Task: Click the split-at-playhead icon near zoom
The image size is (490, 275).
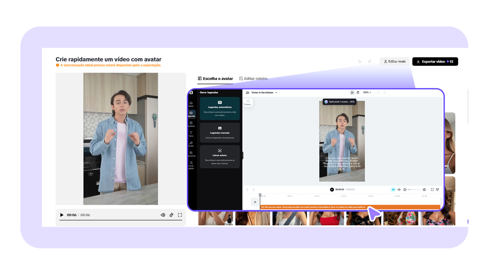Action: [x=399, y=189]
